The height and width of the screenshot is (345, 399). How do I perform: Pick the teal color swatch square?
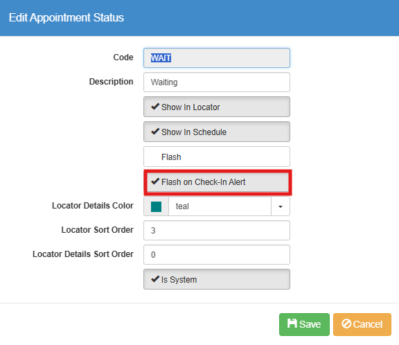156,206
